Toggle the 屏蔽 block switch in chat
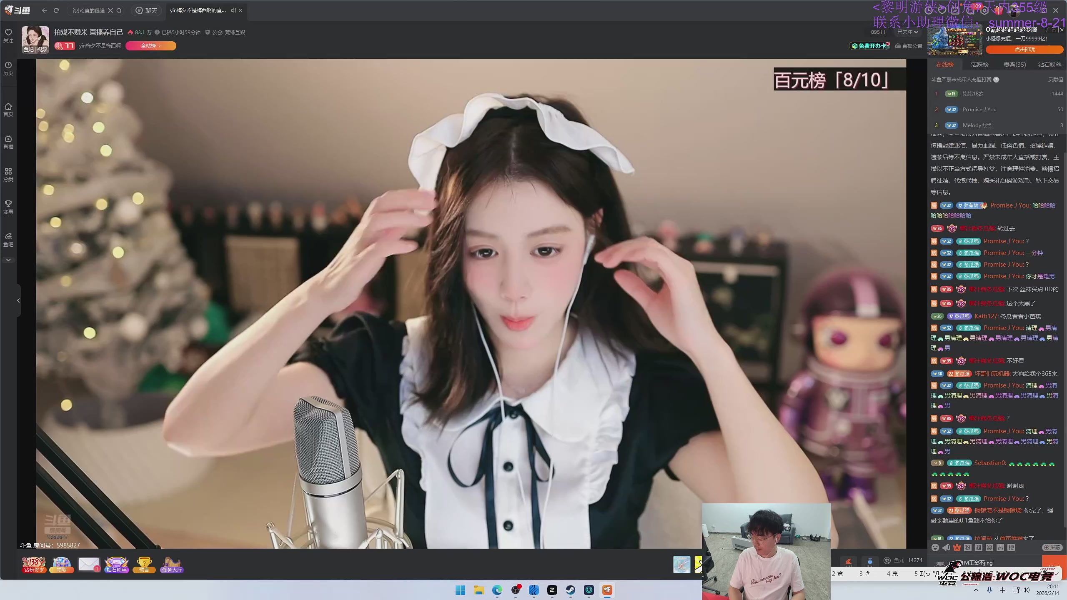The height and width of the screenshot is (600, 1067). pos(1052,547)
